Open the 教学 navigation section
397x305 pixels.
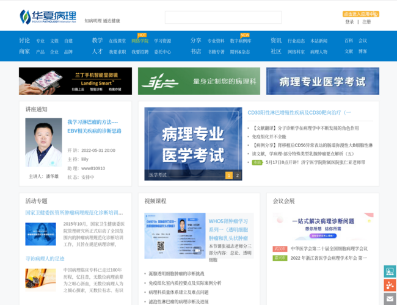97,41
